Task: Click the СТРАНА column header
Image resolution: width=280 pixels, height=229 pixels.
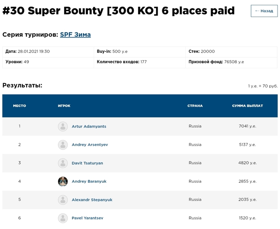Action: (195, 106)
